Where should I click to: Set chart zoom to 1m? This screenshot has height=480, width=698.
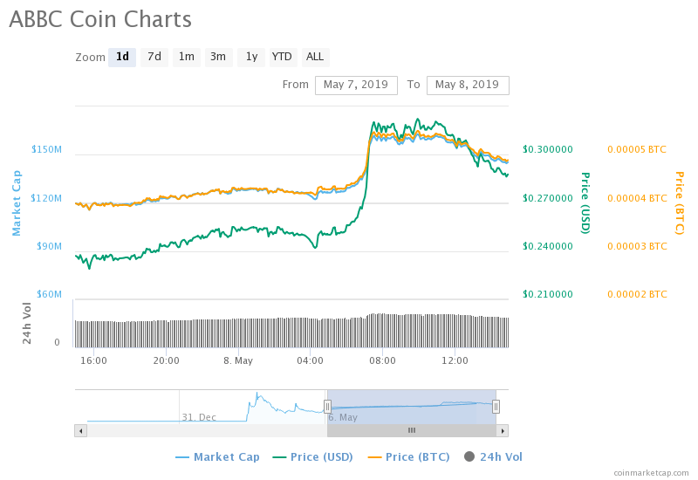coord(187,57)
